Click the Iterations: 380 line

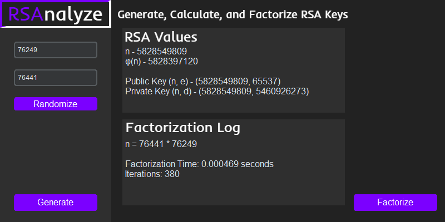tap(152, 174)
